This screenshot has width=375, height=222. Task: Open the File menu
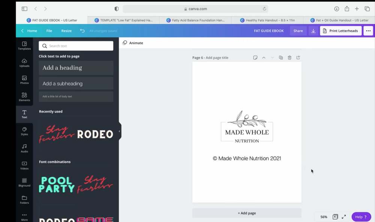(49, 31)
